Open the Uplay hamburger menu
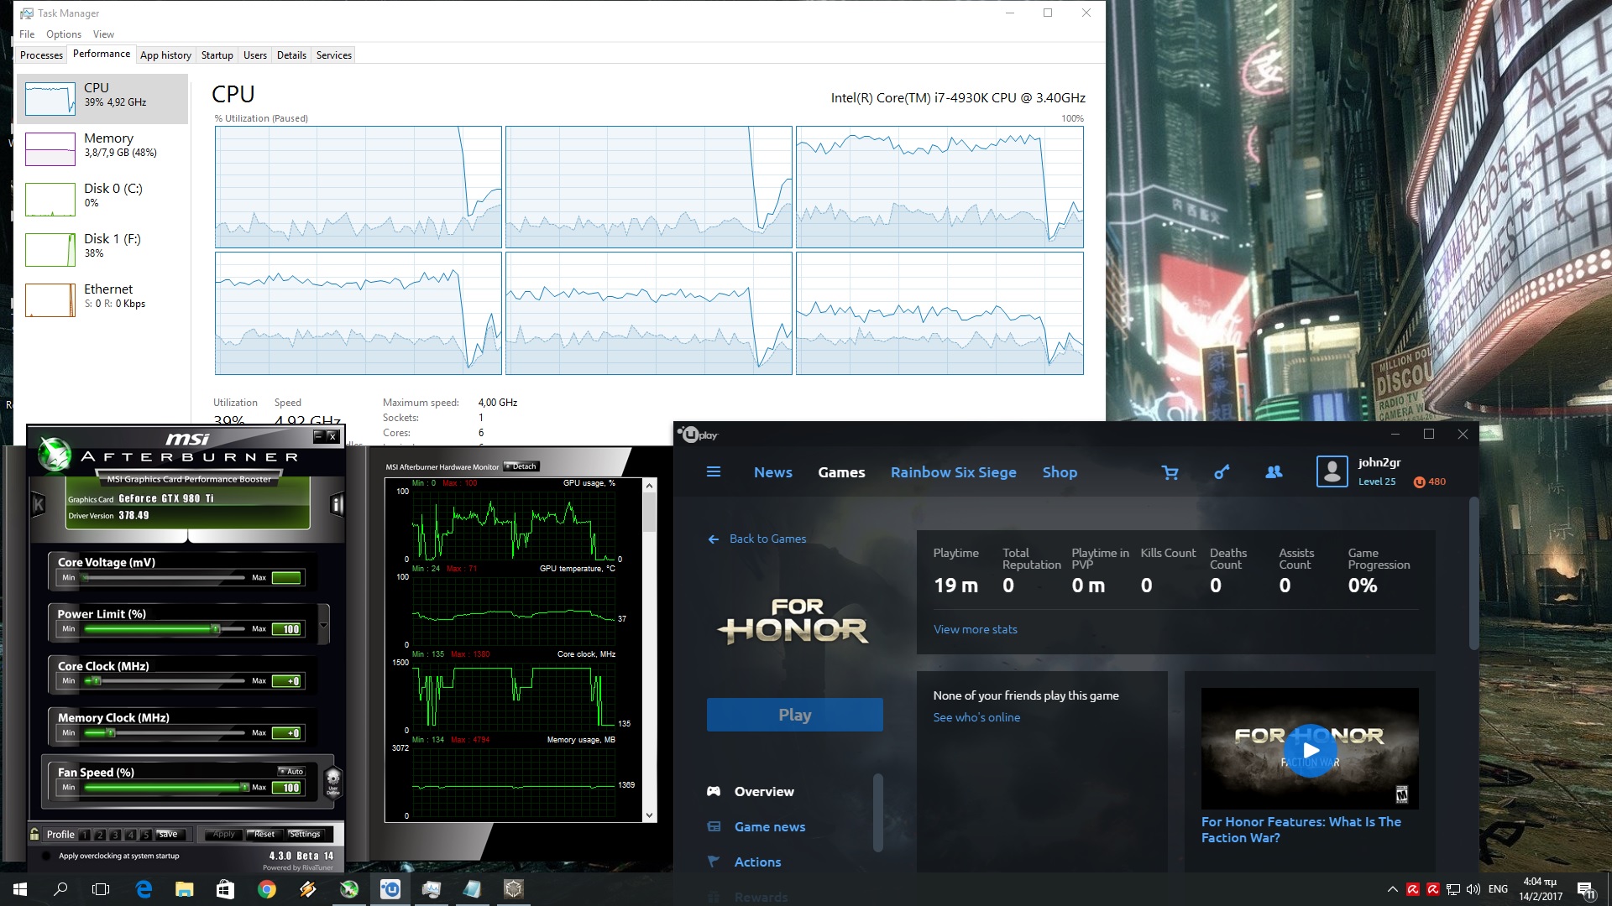 [x=714, y=472]
